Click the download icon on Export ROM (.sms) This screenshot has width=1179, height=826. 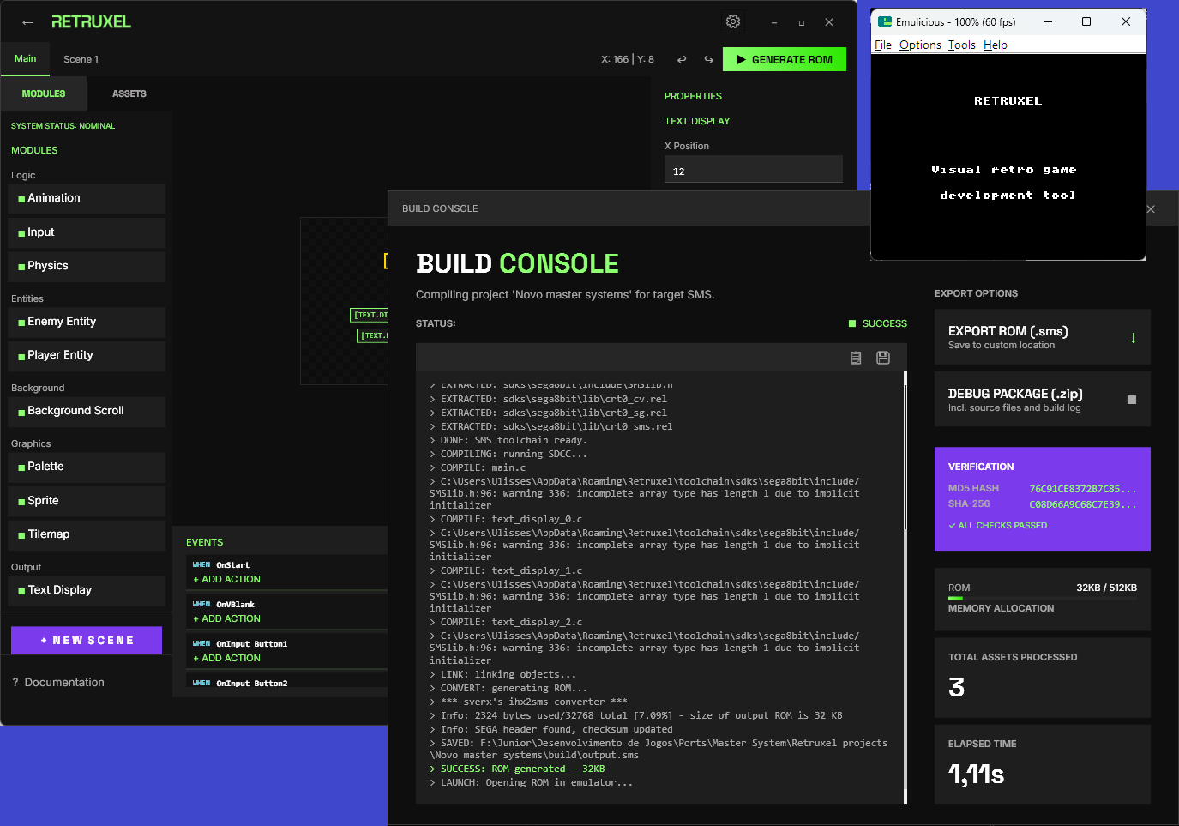tap(1134, 337)
